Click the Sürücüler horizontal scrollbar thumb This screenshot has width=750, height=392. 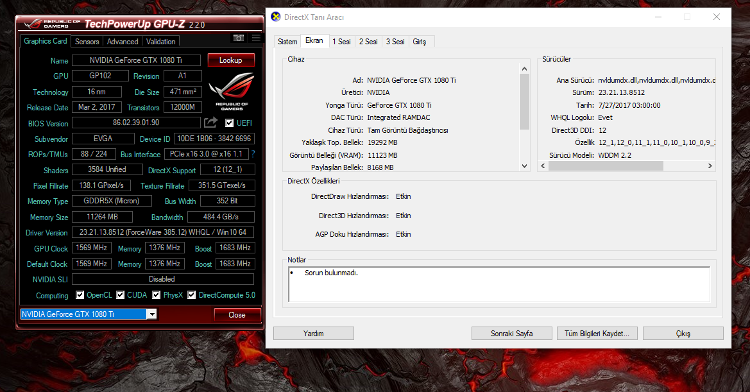coord(606,166)
